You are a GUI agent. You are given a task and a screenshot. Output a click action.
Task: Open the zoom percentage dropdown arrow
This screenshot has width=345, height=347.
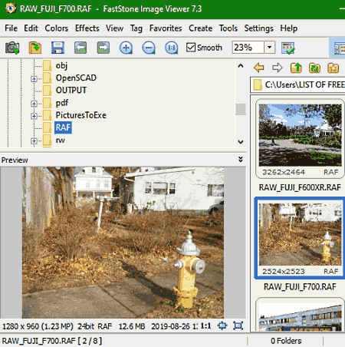269,48
